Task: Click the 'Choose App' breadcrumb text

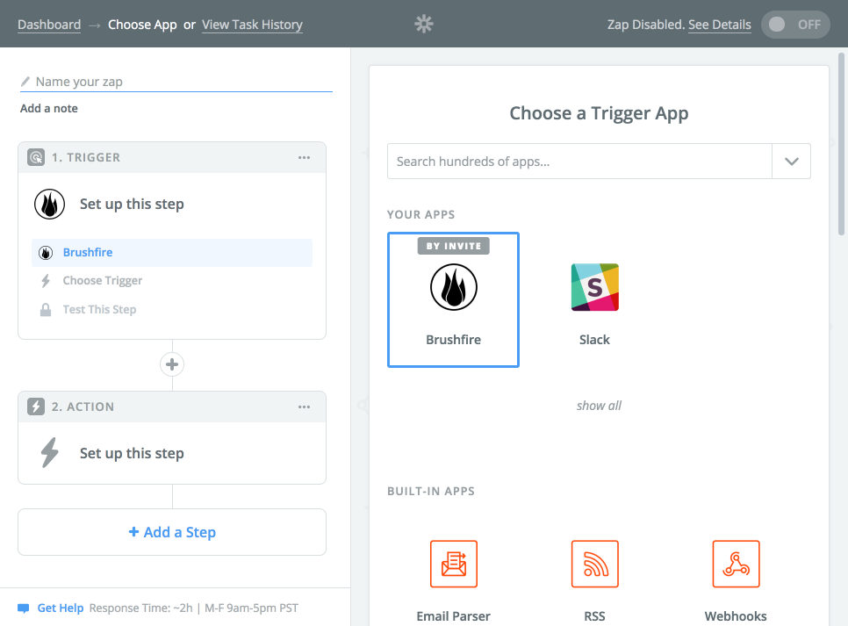Action: pyautogui.click(x=142, y=25)
